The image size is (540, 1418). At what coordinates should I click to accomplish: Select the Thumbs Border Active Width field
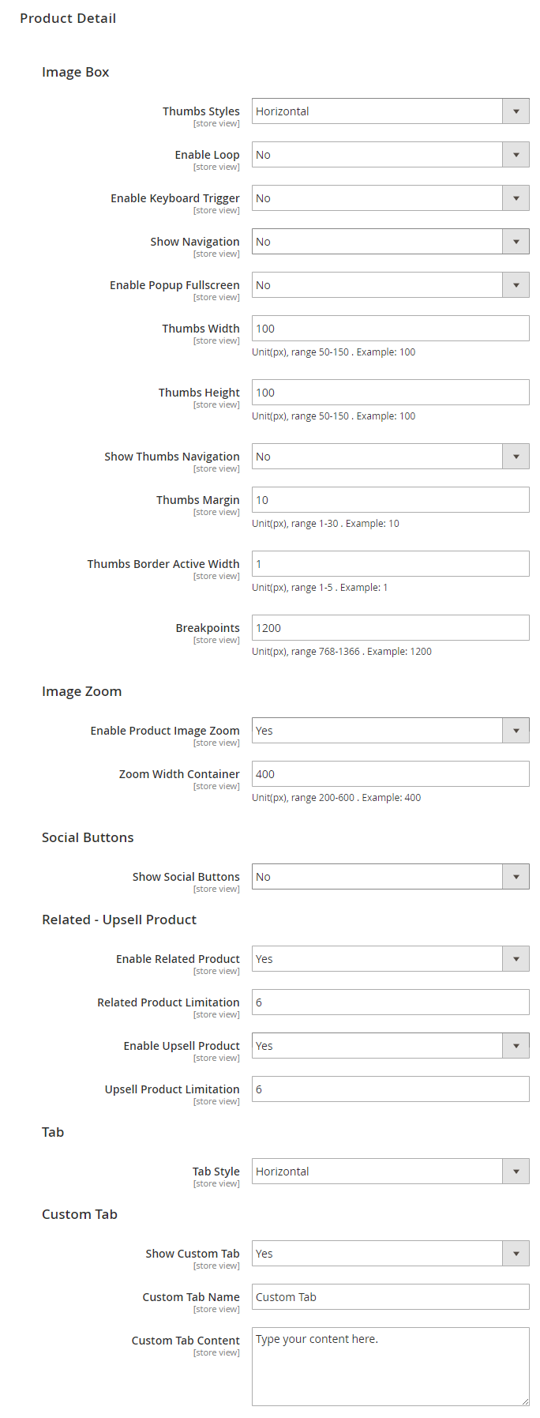click(390, 564)
